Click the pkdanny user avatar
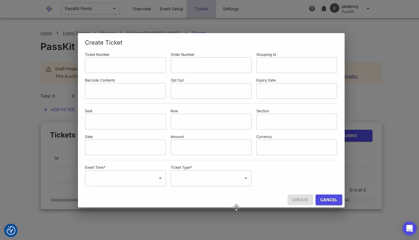 (335, 9)
